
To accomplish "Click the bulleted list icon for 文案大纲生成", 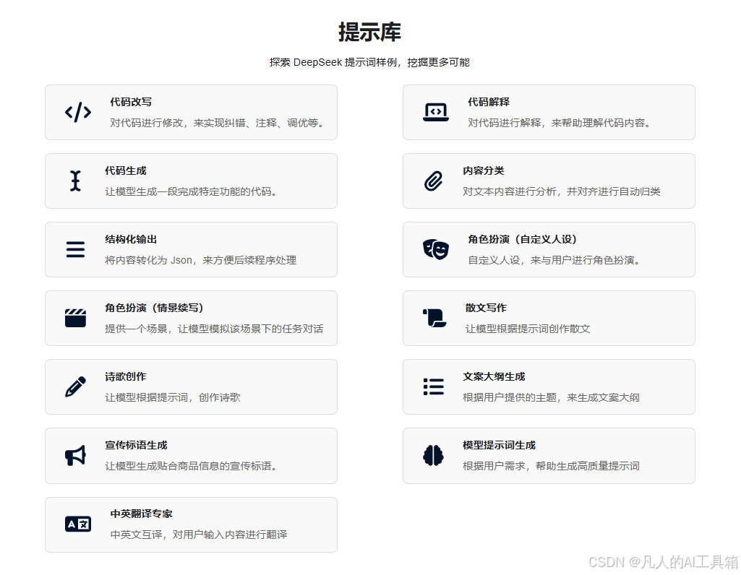I will click(433, 386).
